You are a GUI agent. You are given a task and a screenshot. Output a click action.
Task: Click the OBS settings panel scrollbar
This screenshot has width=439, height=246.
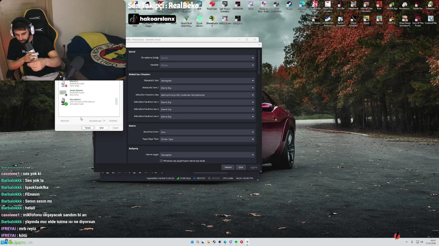(x=259, y=61)
